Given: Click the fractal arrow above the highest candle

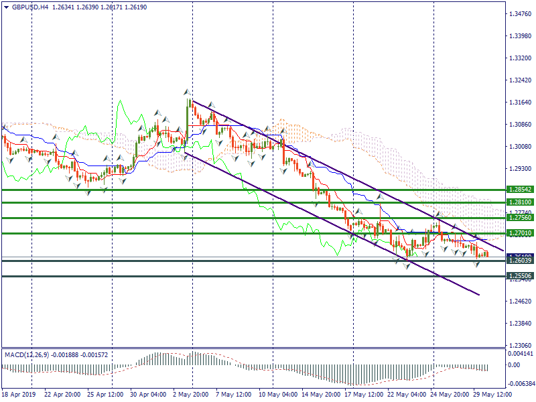Looking at the screenshot, I should point(188,92).
